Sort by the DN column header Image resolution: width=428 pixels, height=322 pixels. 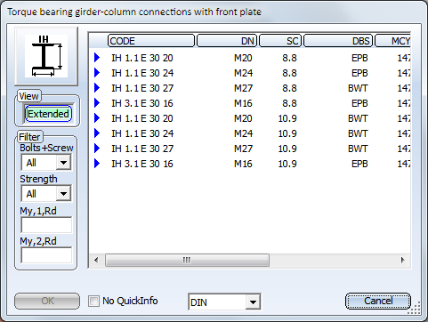coord(227,41)
